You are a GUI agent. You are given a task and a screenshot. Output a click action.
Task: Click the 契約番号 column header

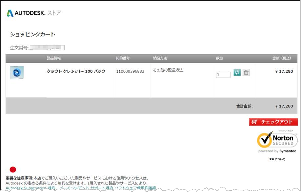pos(123,58)
